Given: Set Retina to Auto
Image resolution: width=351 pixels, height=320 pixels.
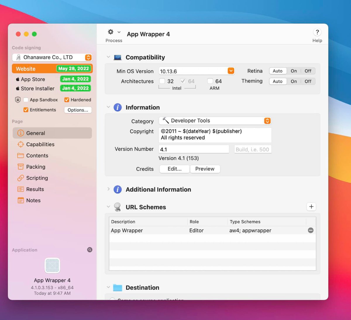Looking at the screenshot, I should coord(278,71).
